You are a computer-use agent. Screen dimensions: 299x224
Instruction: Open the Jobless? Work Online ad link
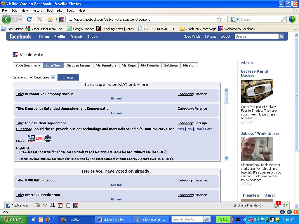click(260, 133)
